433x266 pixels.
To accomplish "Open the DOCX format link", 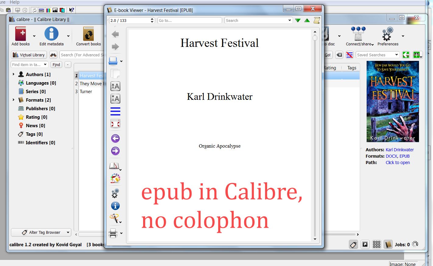I will click(x=392, y=156).
